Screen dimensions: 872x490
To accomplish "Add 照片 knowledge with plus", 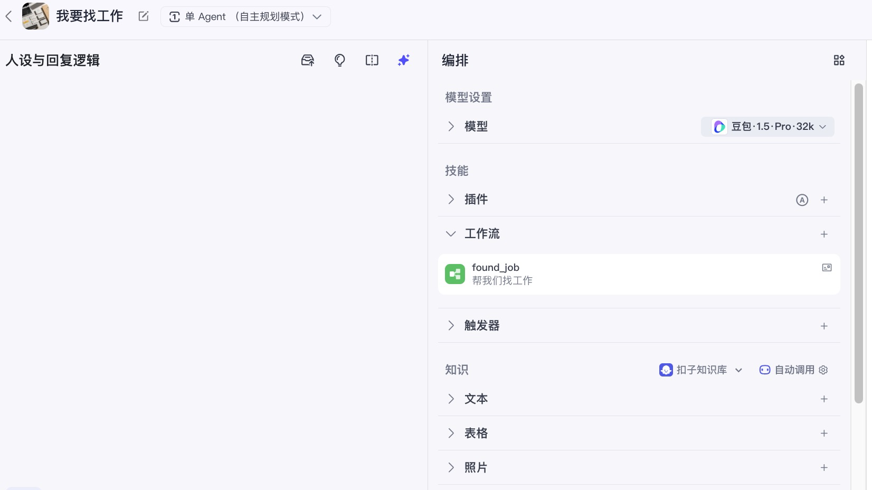I will tap(824, 468).
